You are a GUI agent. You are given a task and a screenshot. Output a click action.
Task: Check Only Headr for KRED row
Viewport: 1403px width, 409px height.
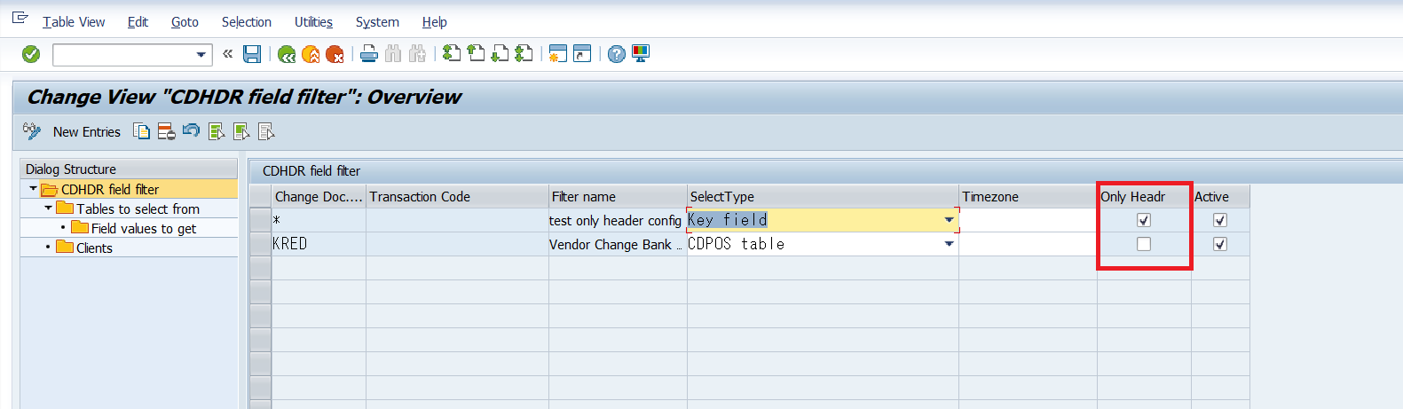[x=1144, y=244]
